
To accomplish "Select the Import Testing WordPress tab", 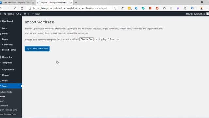I will click(54, 3).
